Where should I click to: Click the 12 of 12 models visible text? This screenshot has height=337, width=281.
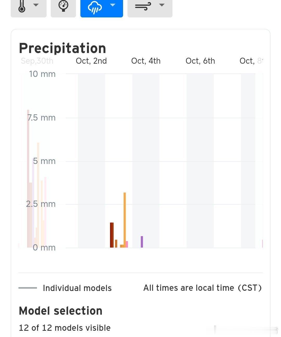tap(65, 328)
